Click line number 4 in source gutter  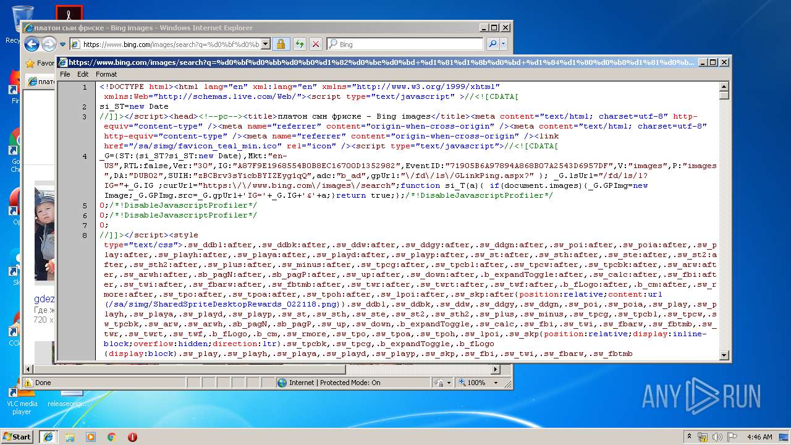click(x=85, y=156)
